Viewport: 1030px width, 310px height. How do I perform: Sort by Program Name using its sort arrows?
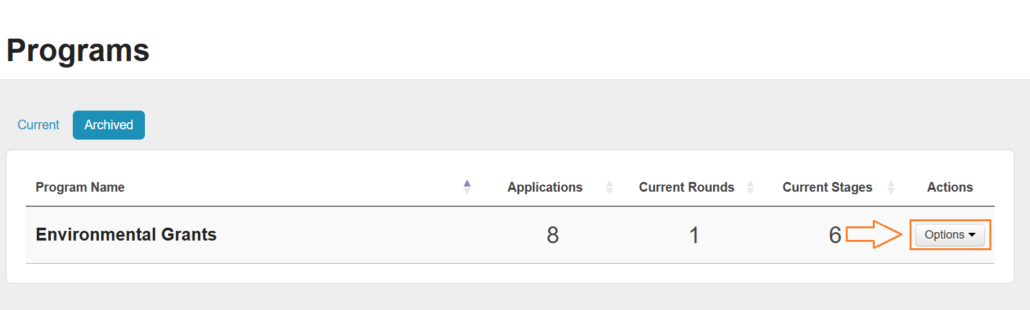coord(467,187)
